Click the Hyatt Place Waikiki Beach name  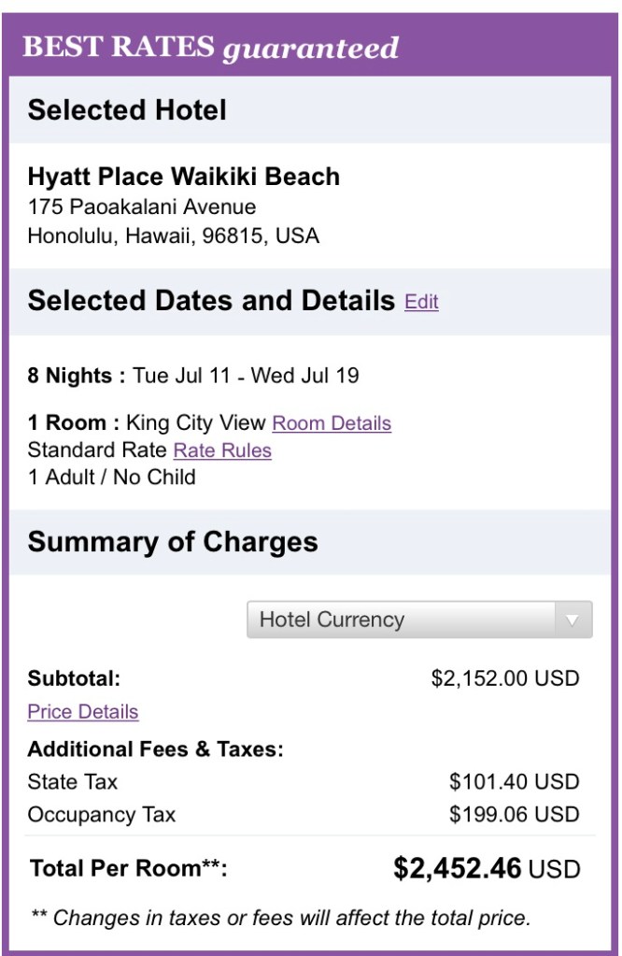pos(184,177)
